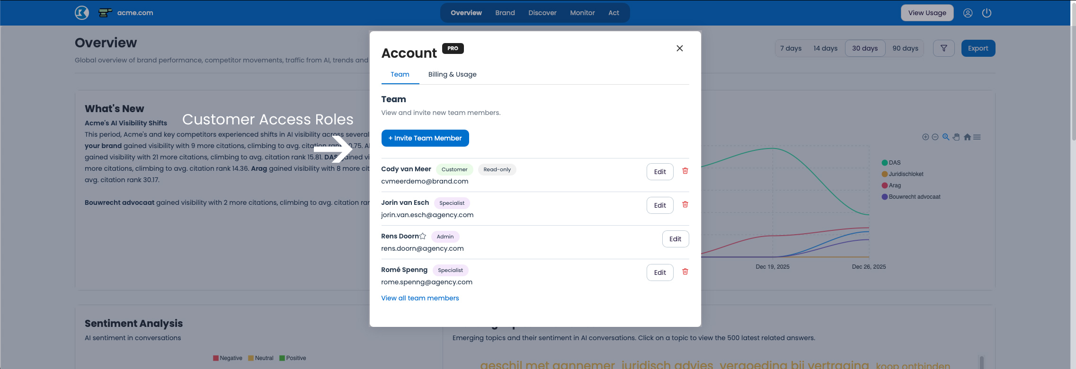Open the Monitor navigation item
1076x369 pixels.
pyautogui.click(x=582, y=13)
